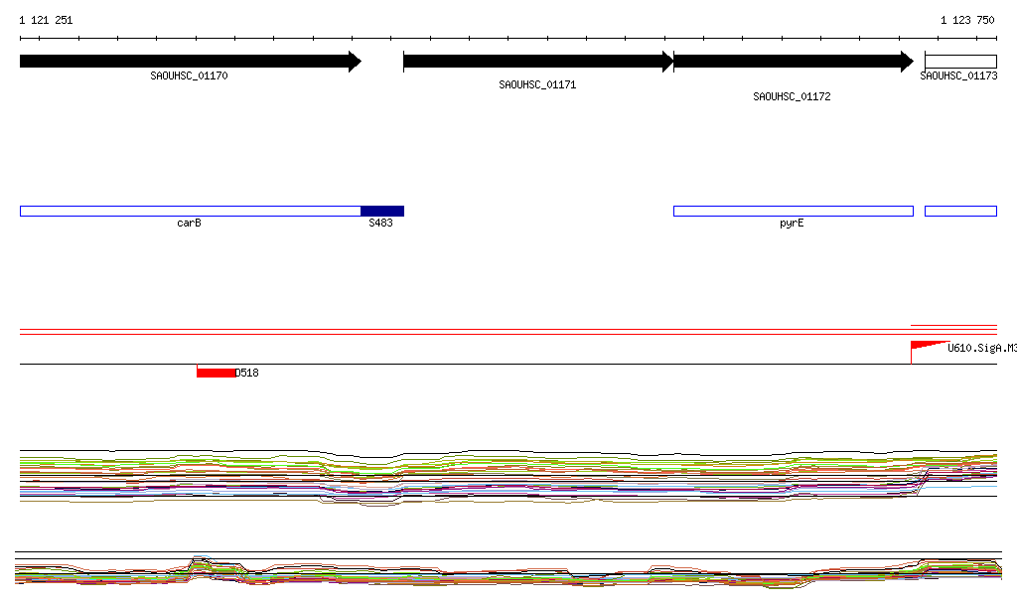Click the start coordinate 1 121 251
Viewport: 1017px width, 607px height.
click(x=46, y=20)
